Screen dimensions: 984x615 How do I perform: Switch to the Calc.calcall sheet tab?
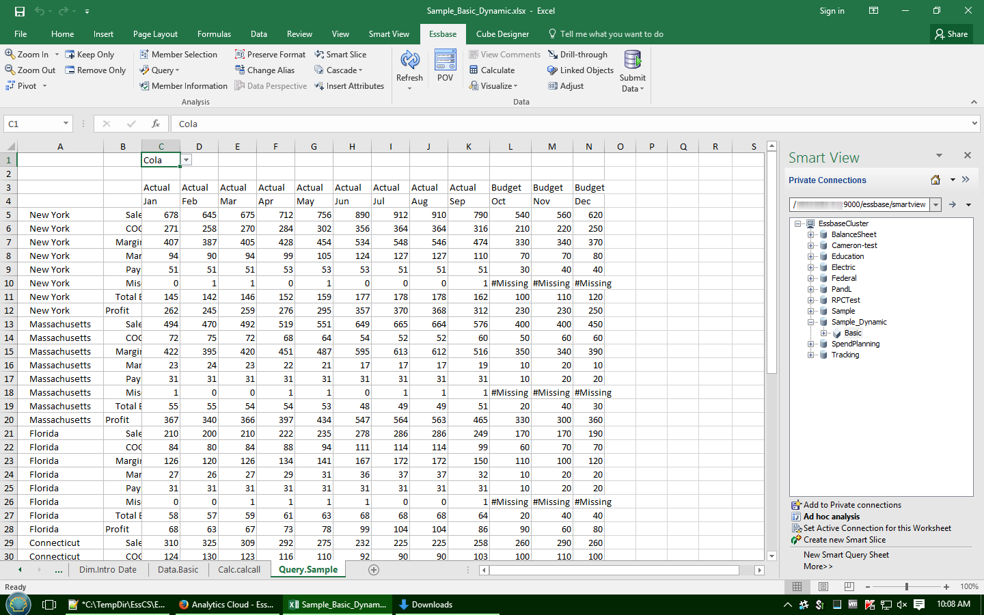tap(238, 569)
